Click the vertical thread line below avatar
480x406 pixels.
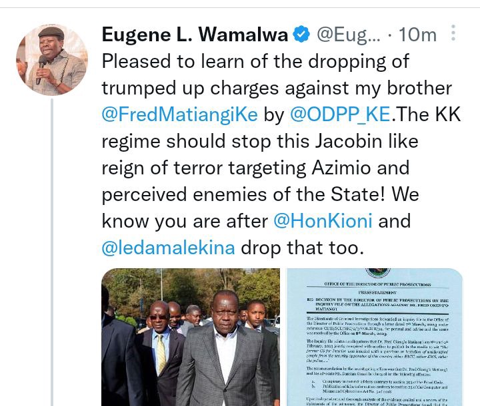[52, 252]
